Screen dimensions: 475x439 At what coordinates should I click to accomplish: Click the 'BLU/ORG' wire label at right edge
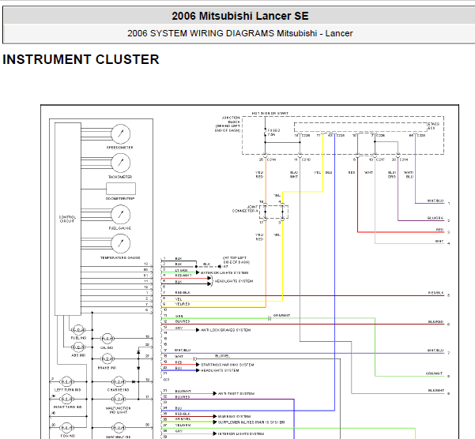435,218
